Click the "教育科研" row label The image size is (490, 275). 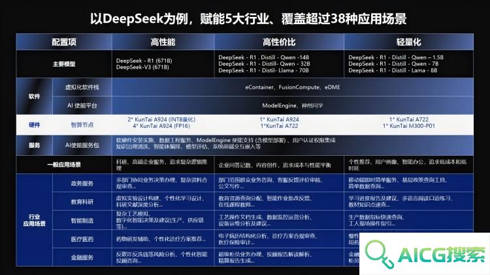pyautogui.click(x=82, y=202)
